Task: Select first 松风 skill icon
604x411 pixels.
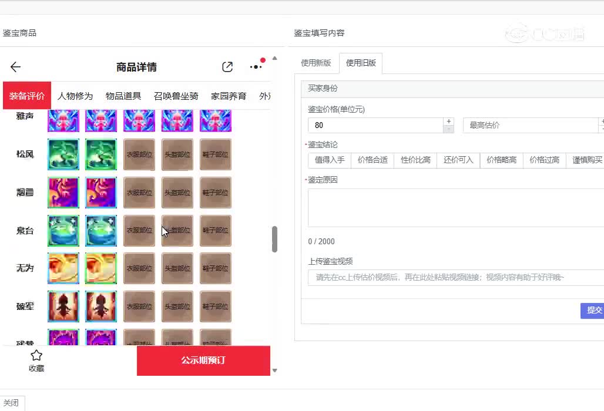Action: click(x=63, y=154)
